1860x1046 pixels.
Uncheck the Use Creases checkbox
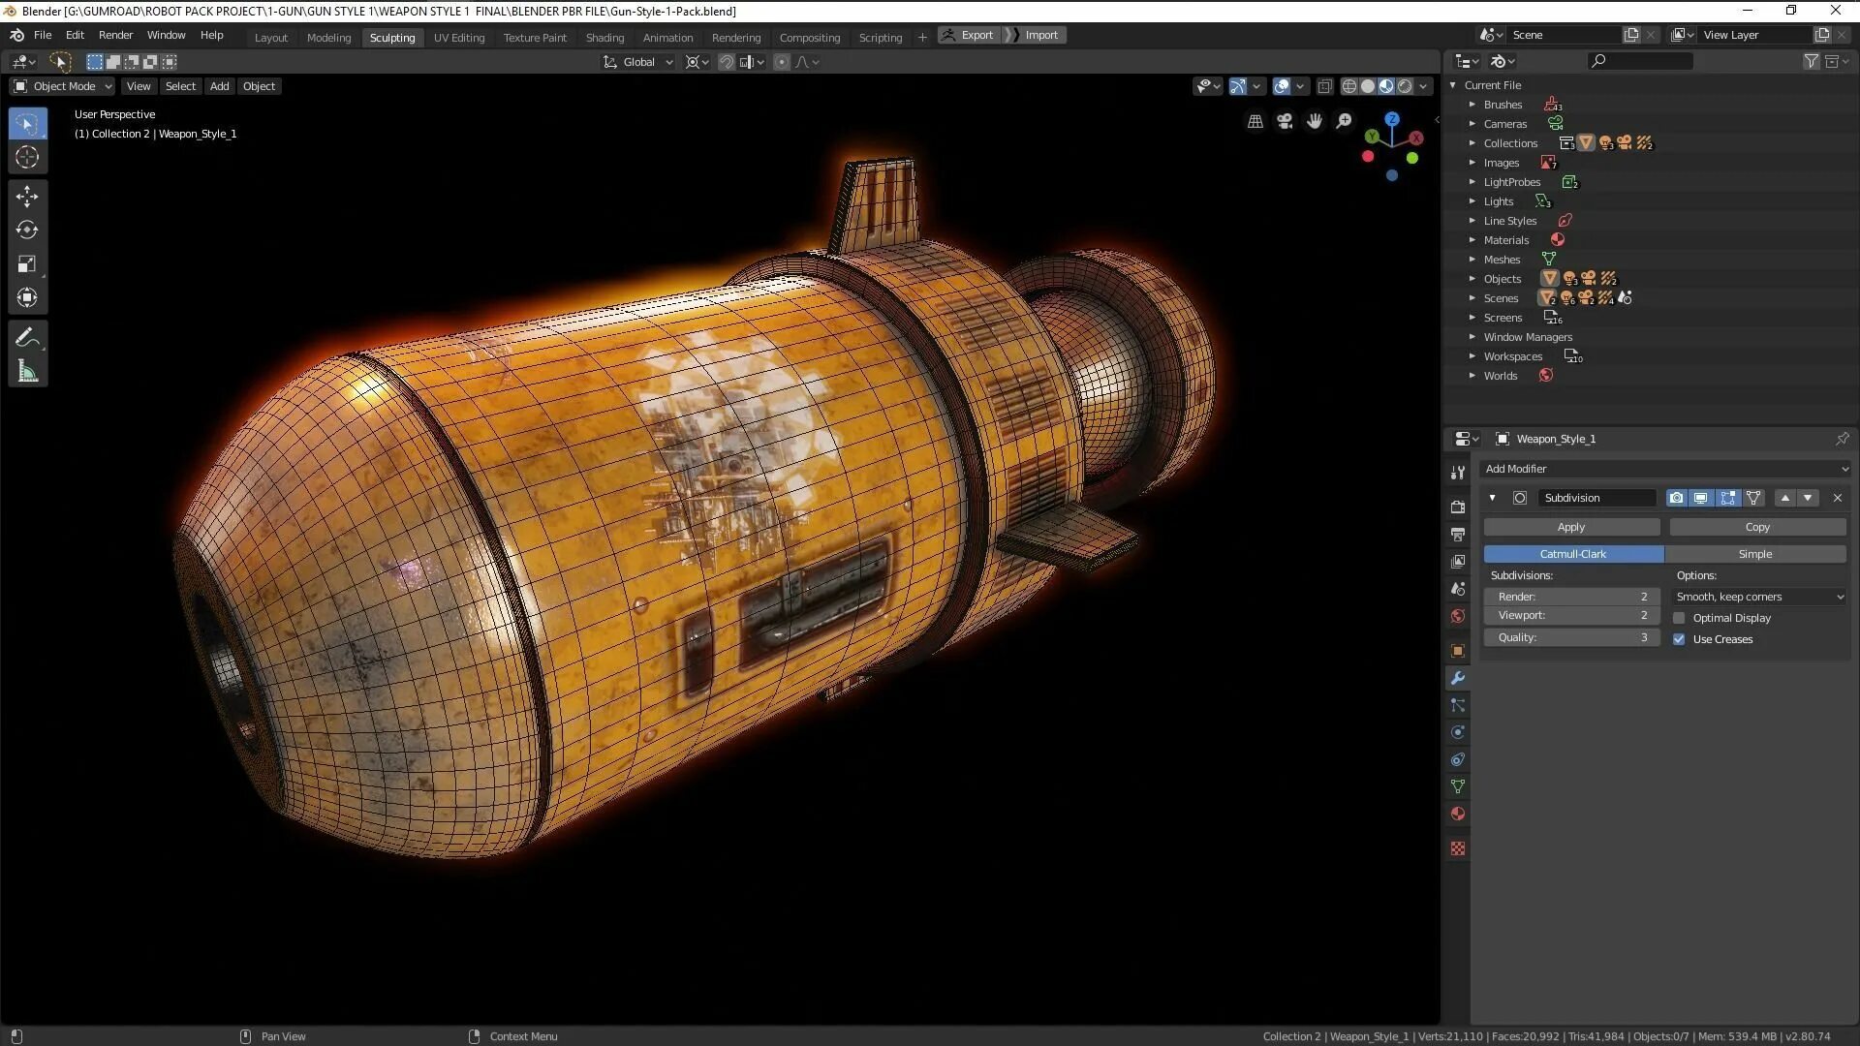coord(1679,639)
